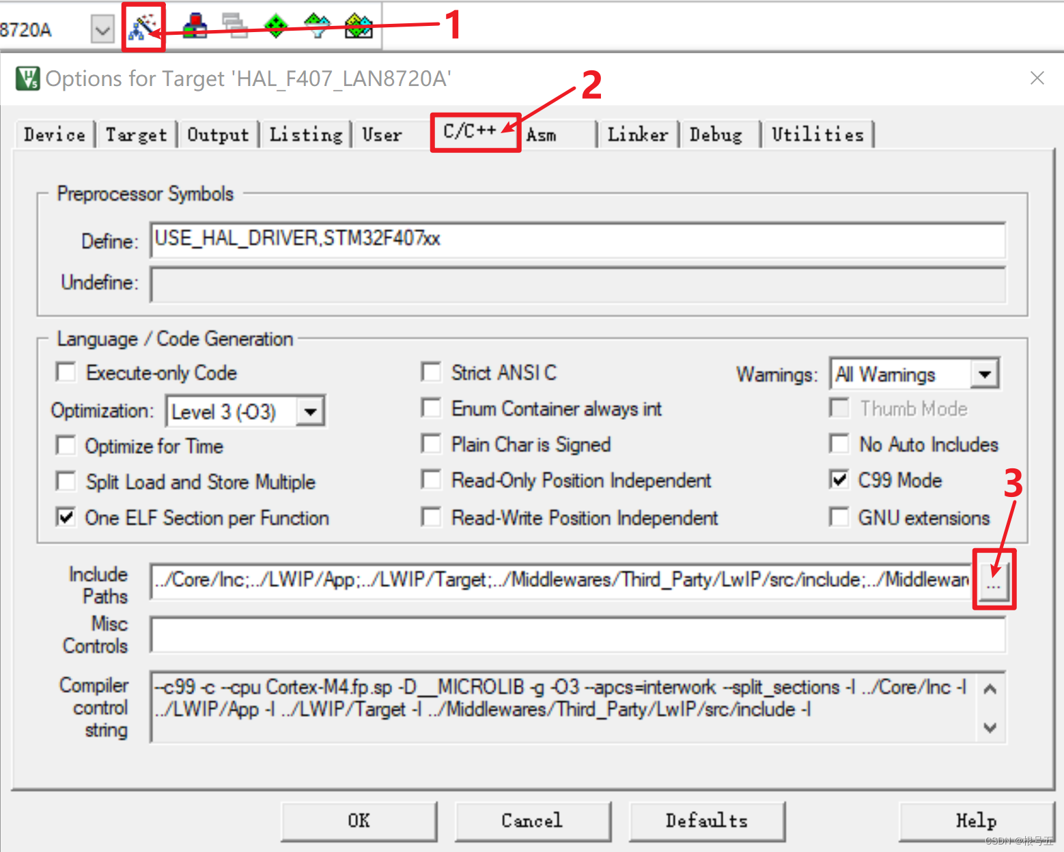Open the green diamond Manage Run-Time Environment icon
The width and height of the screenshot is (1064, 852).
(x=276, y=27)
